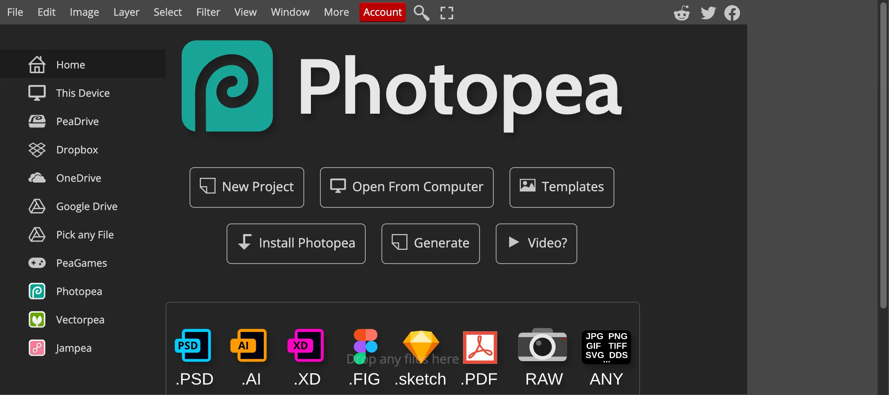Choose Pick any File label
Screen dimensions: 889x395
pos(85,234)
